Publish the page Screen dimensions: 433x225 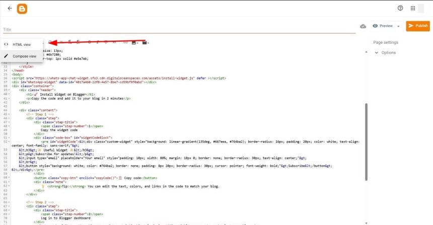click(418, 26)
